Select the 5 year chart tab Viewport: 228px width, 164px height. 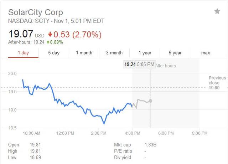point(175,53)
